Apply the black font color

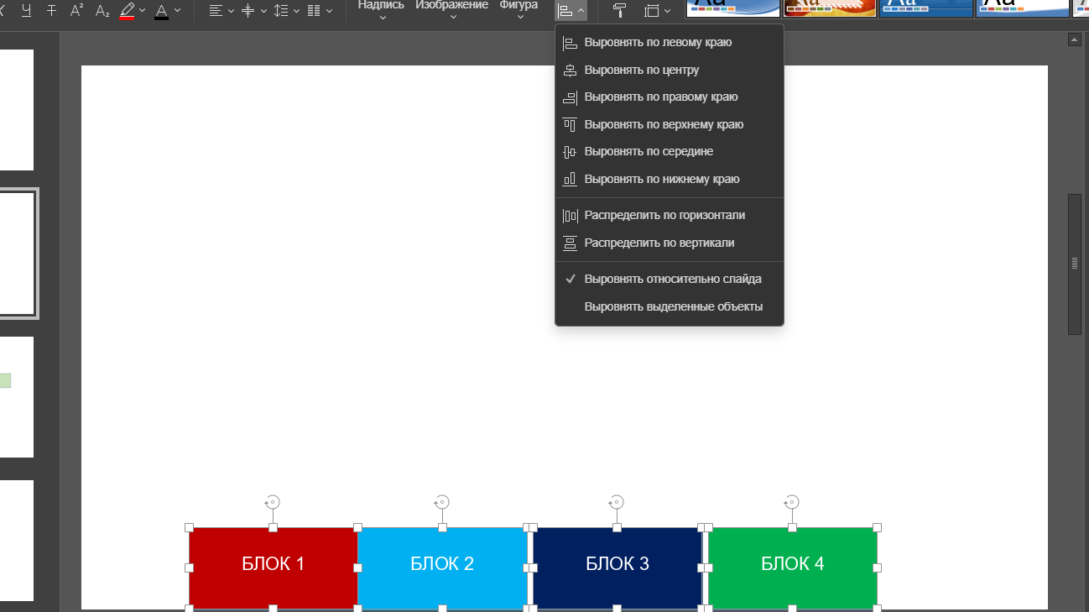click(161, 10)
